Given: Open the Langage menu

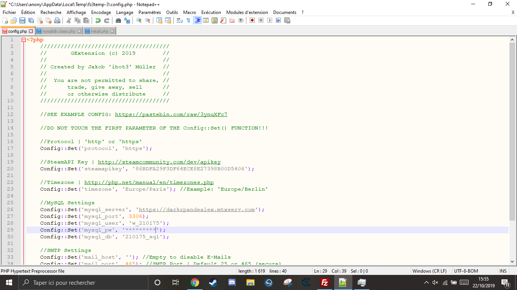Looking at the screenshot, I should (125, 12).
